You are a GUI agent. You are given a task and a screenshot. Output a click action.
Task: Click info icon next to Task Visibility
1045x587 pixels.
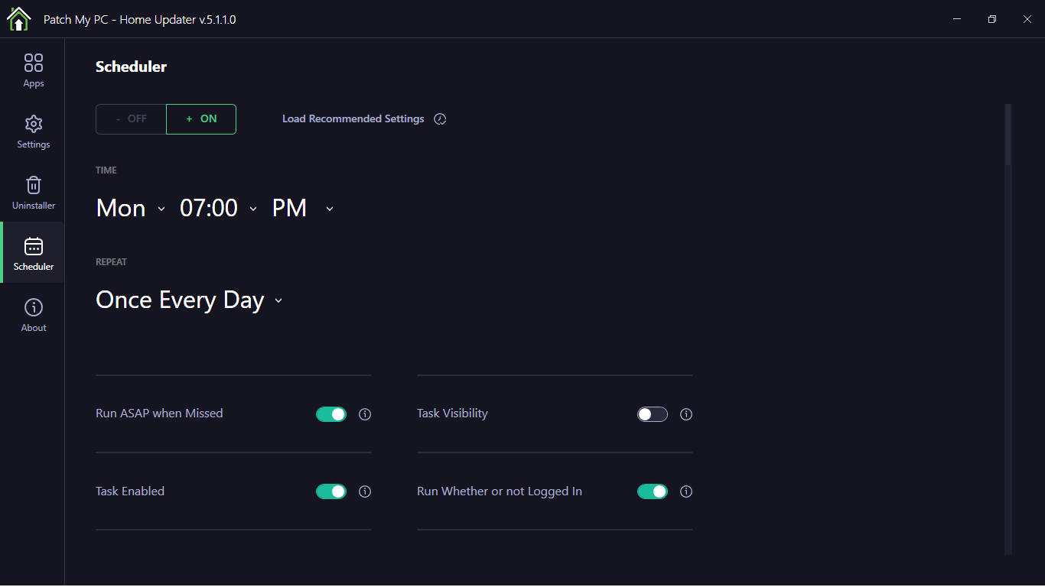click(686, 414)
